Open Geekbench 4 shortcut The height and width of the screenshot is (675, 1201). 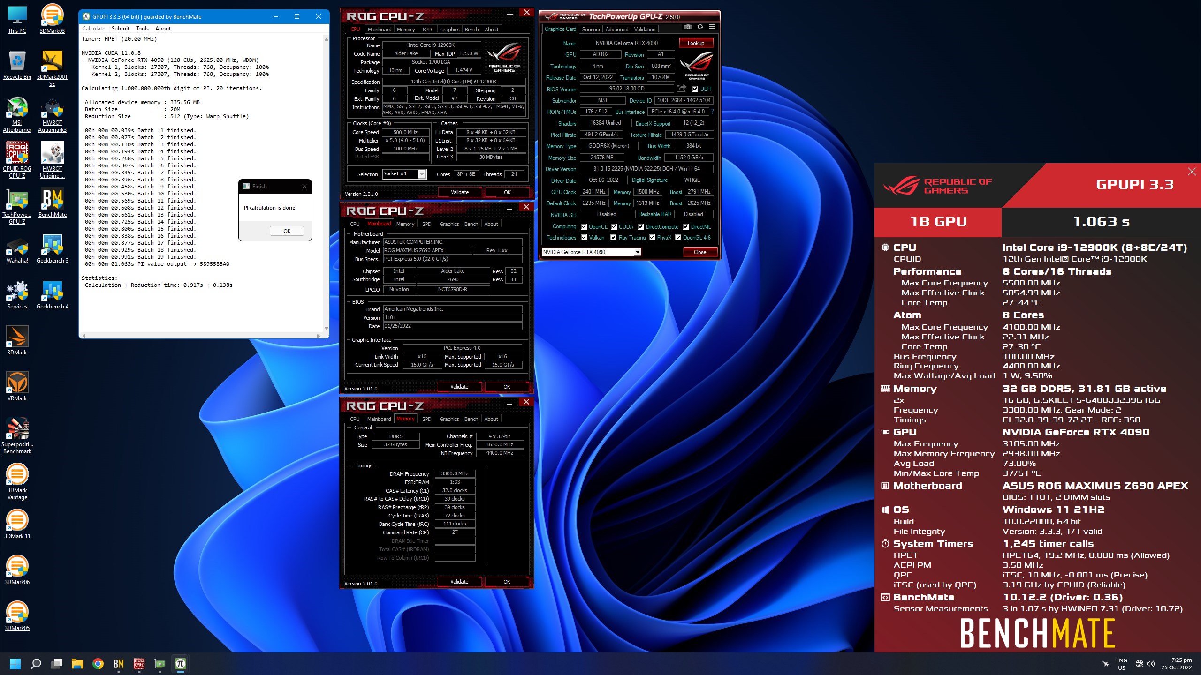(52, 295)
